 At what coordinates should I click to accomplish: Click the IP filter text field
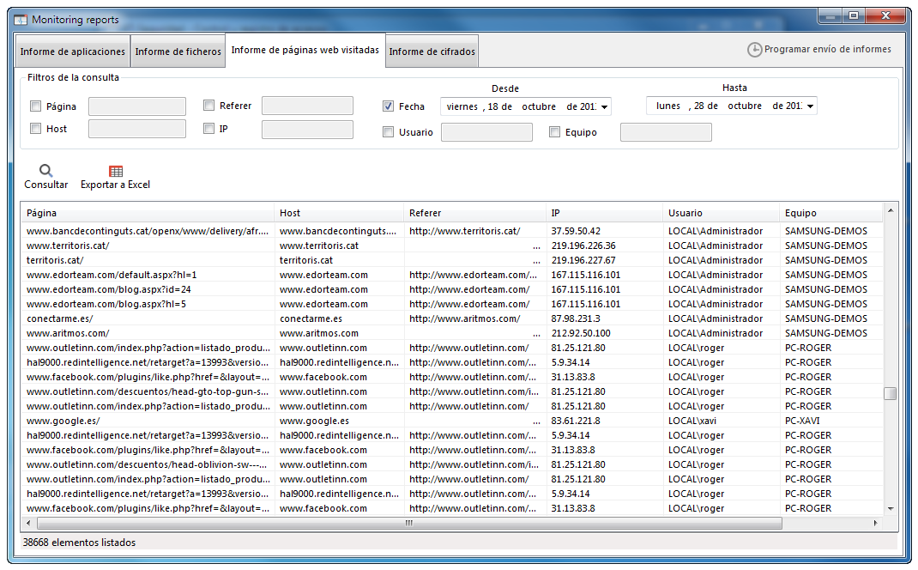[x=307, y=130]
